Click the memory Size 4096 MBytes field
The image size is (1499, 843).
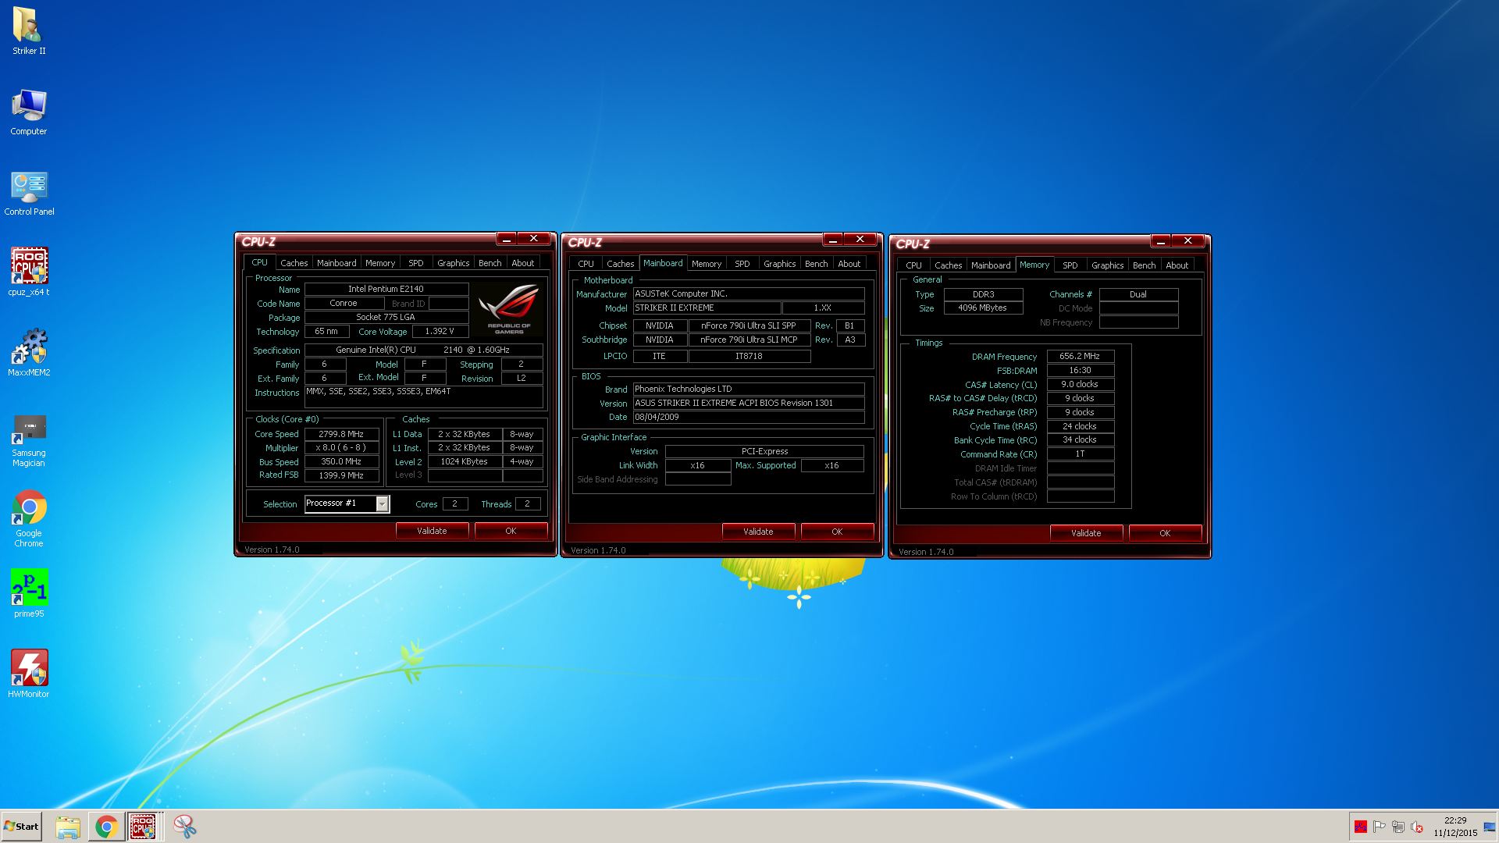(x=983, y=308)
